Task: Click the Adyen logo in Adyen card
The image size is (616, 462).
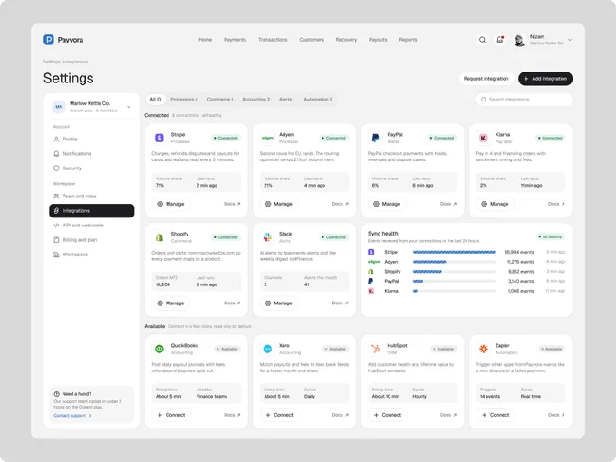Action: click(267, 138)
